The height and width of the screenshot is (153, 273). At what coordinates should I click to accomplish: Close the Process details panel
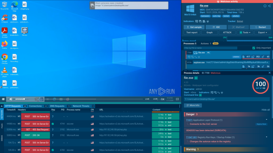[269, 73]
